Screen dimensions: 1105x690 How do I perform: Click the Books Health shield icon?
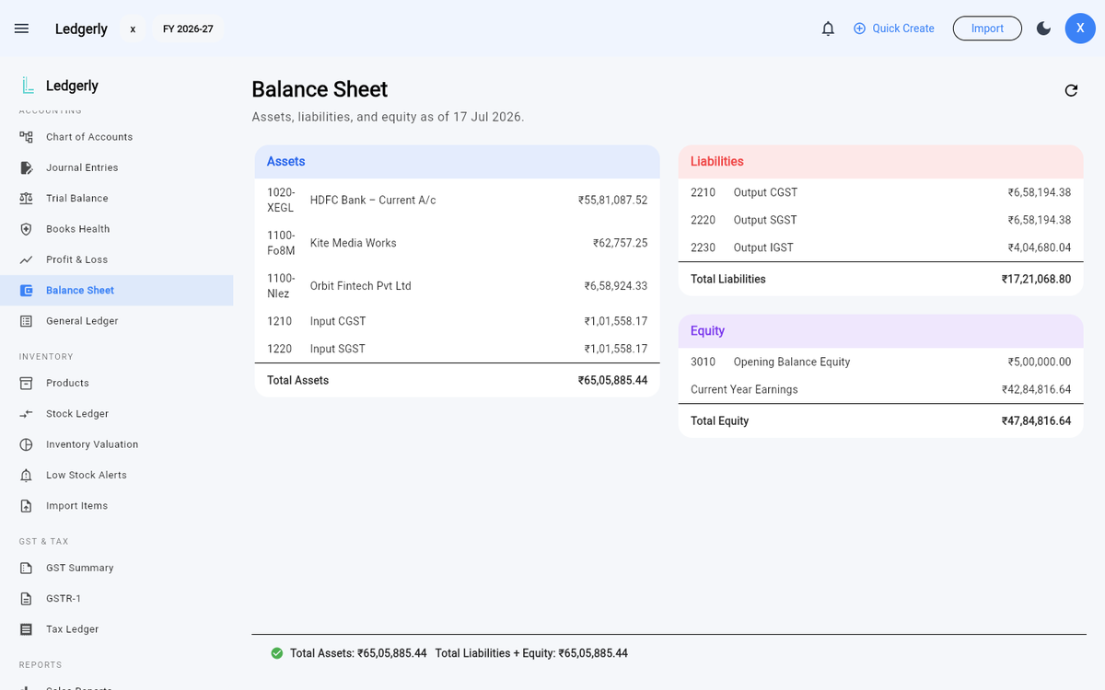coord(27,229)
